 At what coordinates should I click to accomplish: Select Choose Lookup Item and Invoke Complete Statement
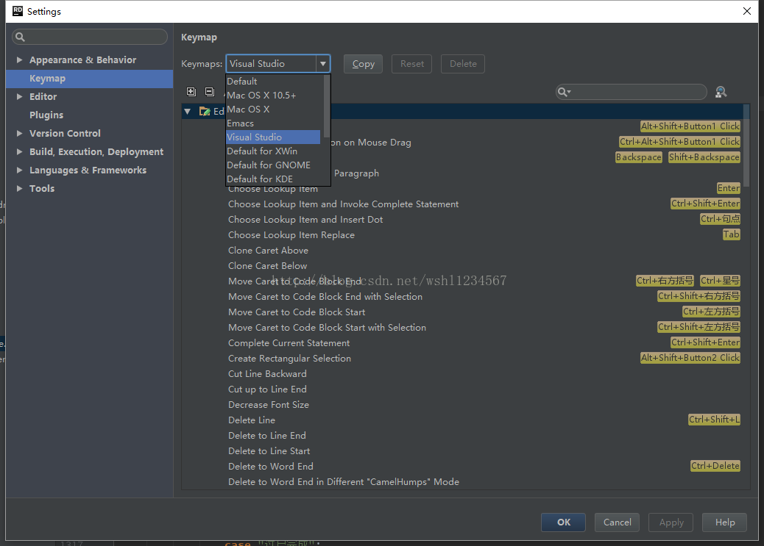(x=343, y=204)
